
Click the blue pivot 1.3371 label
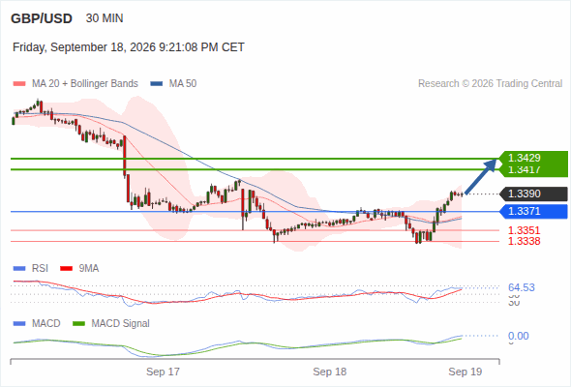click(533, 211)
